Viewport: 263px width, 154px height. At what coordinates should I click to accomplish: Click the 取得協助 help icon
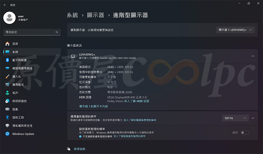click(x=69, y=149)
